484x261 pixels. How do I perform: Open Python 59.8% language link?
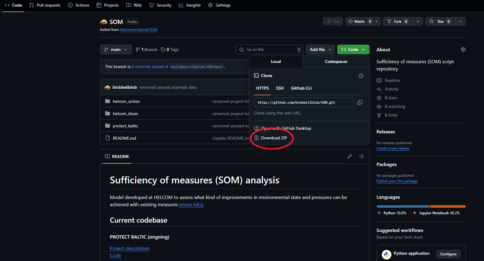click(x=392, y=213)
